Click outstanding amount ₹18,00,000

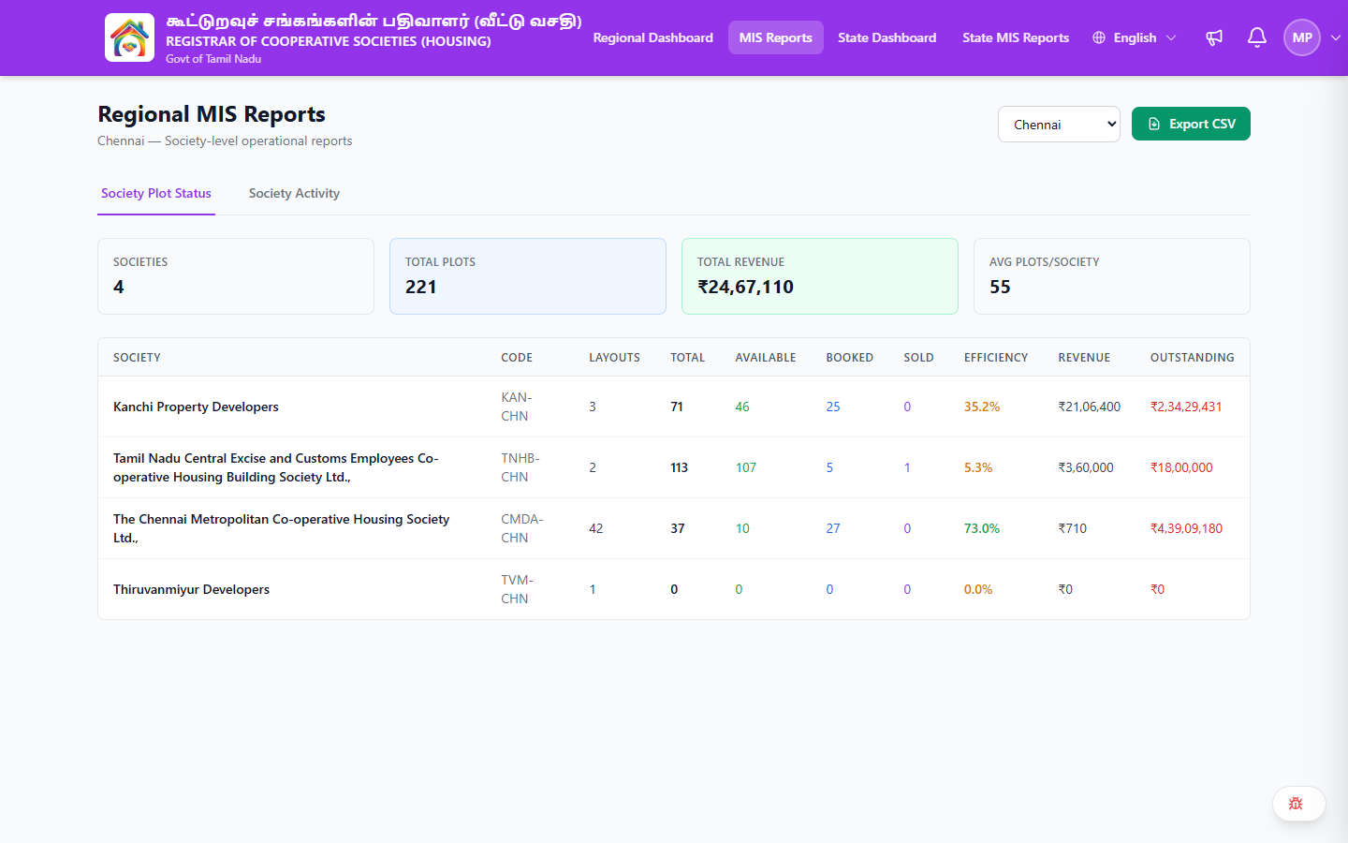[1181, 467]
